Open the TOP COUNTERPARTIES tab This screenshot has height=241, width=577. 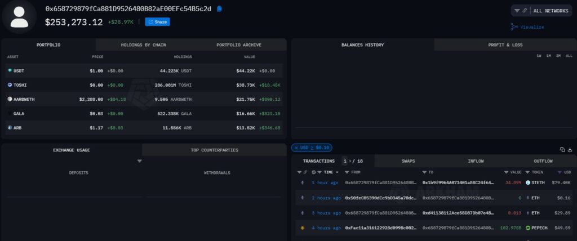tap(214, 150)
